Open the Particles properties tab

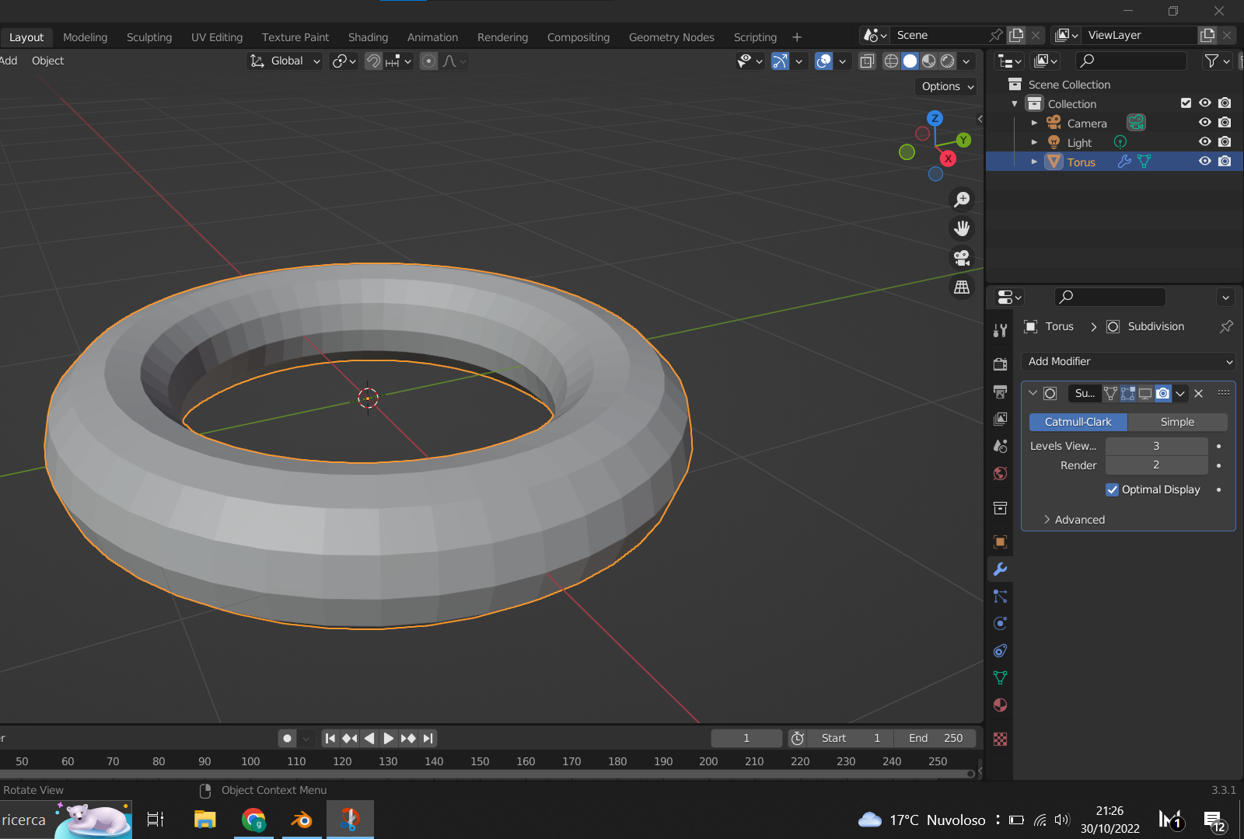(1000, 597)
